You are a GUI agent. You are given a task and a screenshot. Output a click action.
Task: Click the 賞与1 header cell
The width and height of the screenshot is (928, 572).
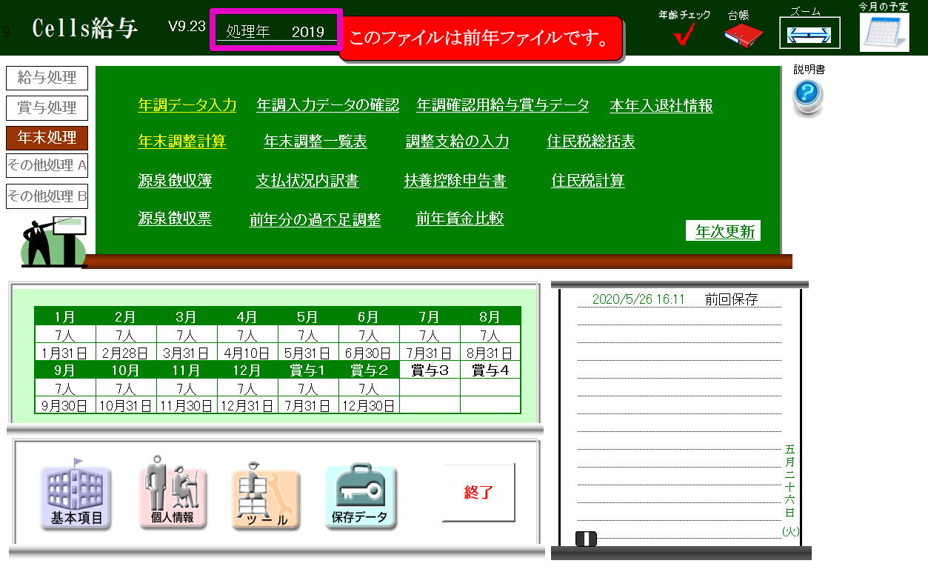click(x=308, y=370)
